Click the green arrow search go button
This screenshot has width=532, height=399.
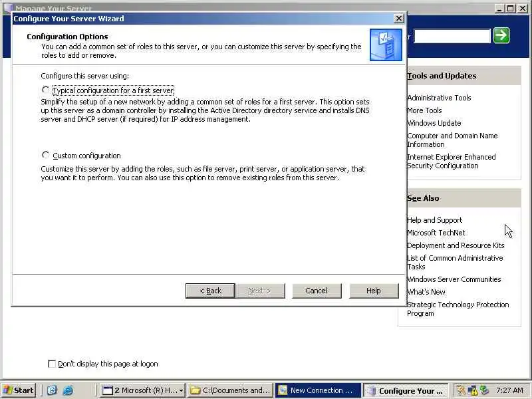click(x=501, y=35)
